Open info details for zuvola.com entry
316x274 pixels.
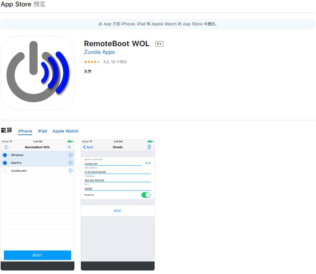(71, 171)
